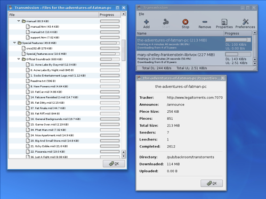Click the greyed-out Start toolbar icon
The width and height of the screenshot is (266, 199).
(x=166, y=22)
